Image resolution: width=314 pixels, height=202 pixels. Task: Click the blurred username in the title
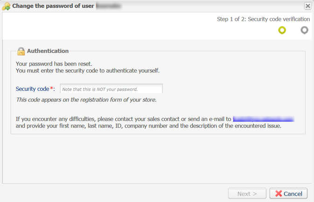108,7
